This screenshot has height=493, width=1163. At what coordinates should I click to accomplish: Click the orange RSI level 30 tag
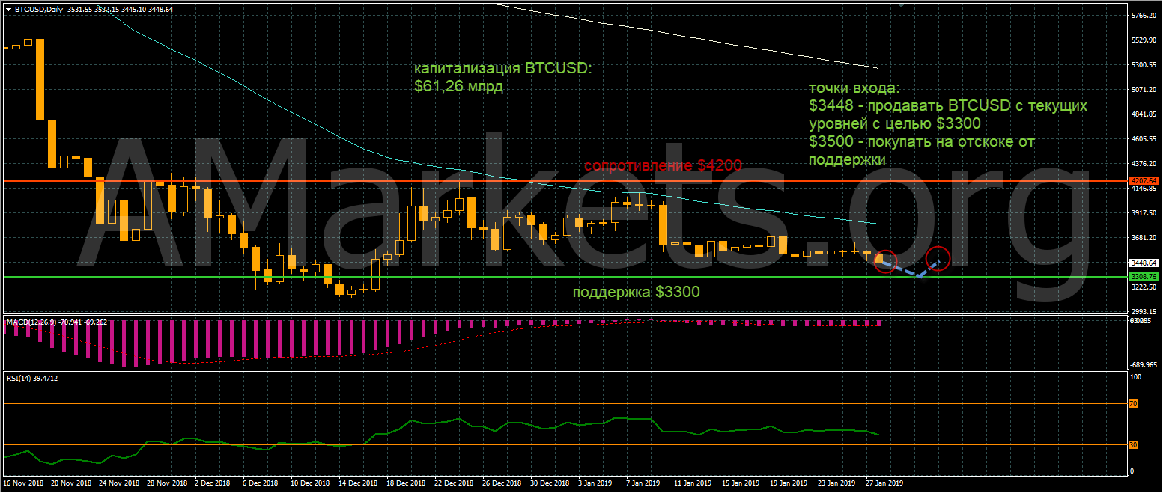[x=1133, y=445]
